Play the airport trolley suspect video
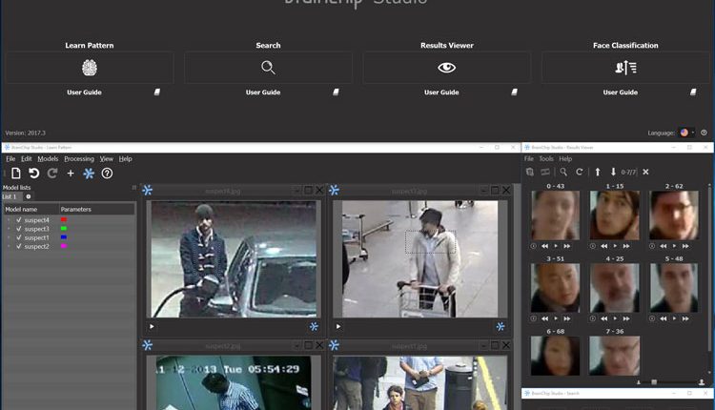 338,326
